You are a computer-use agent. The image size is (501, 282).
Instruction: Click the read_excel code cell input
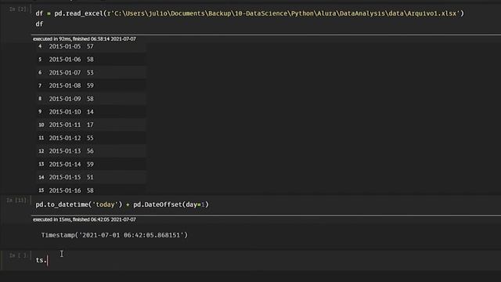(x=266, y=19)
